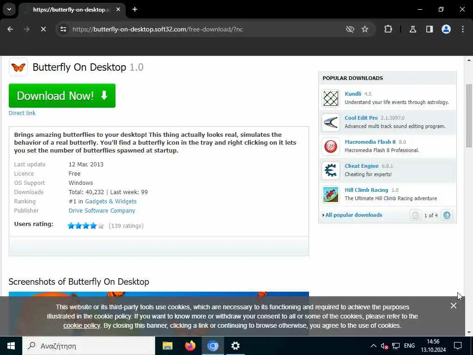Click the network tray icon
473x355 pixels.
click(x=396, y=346)
